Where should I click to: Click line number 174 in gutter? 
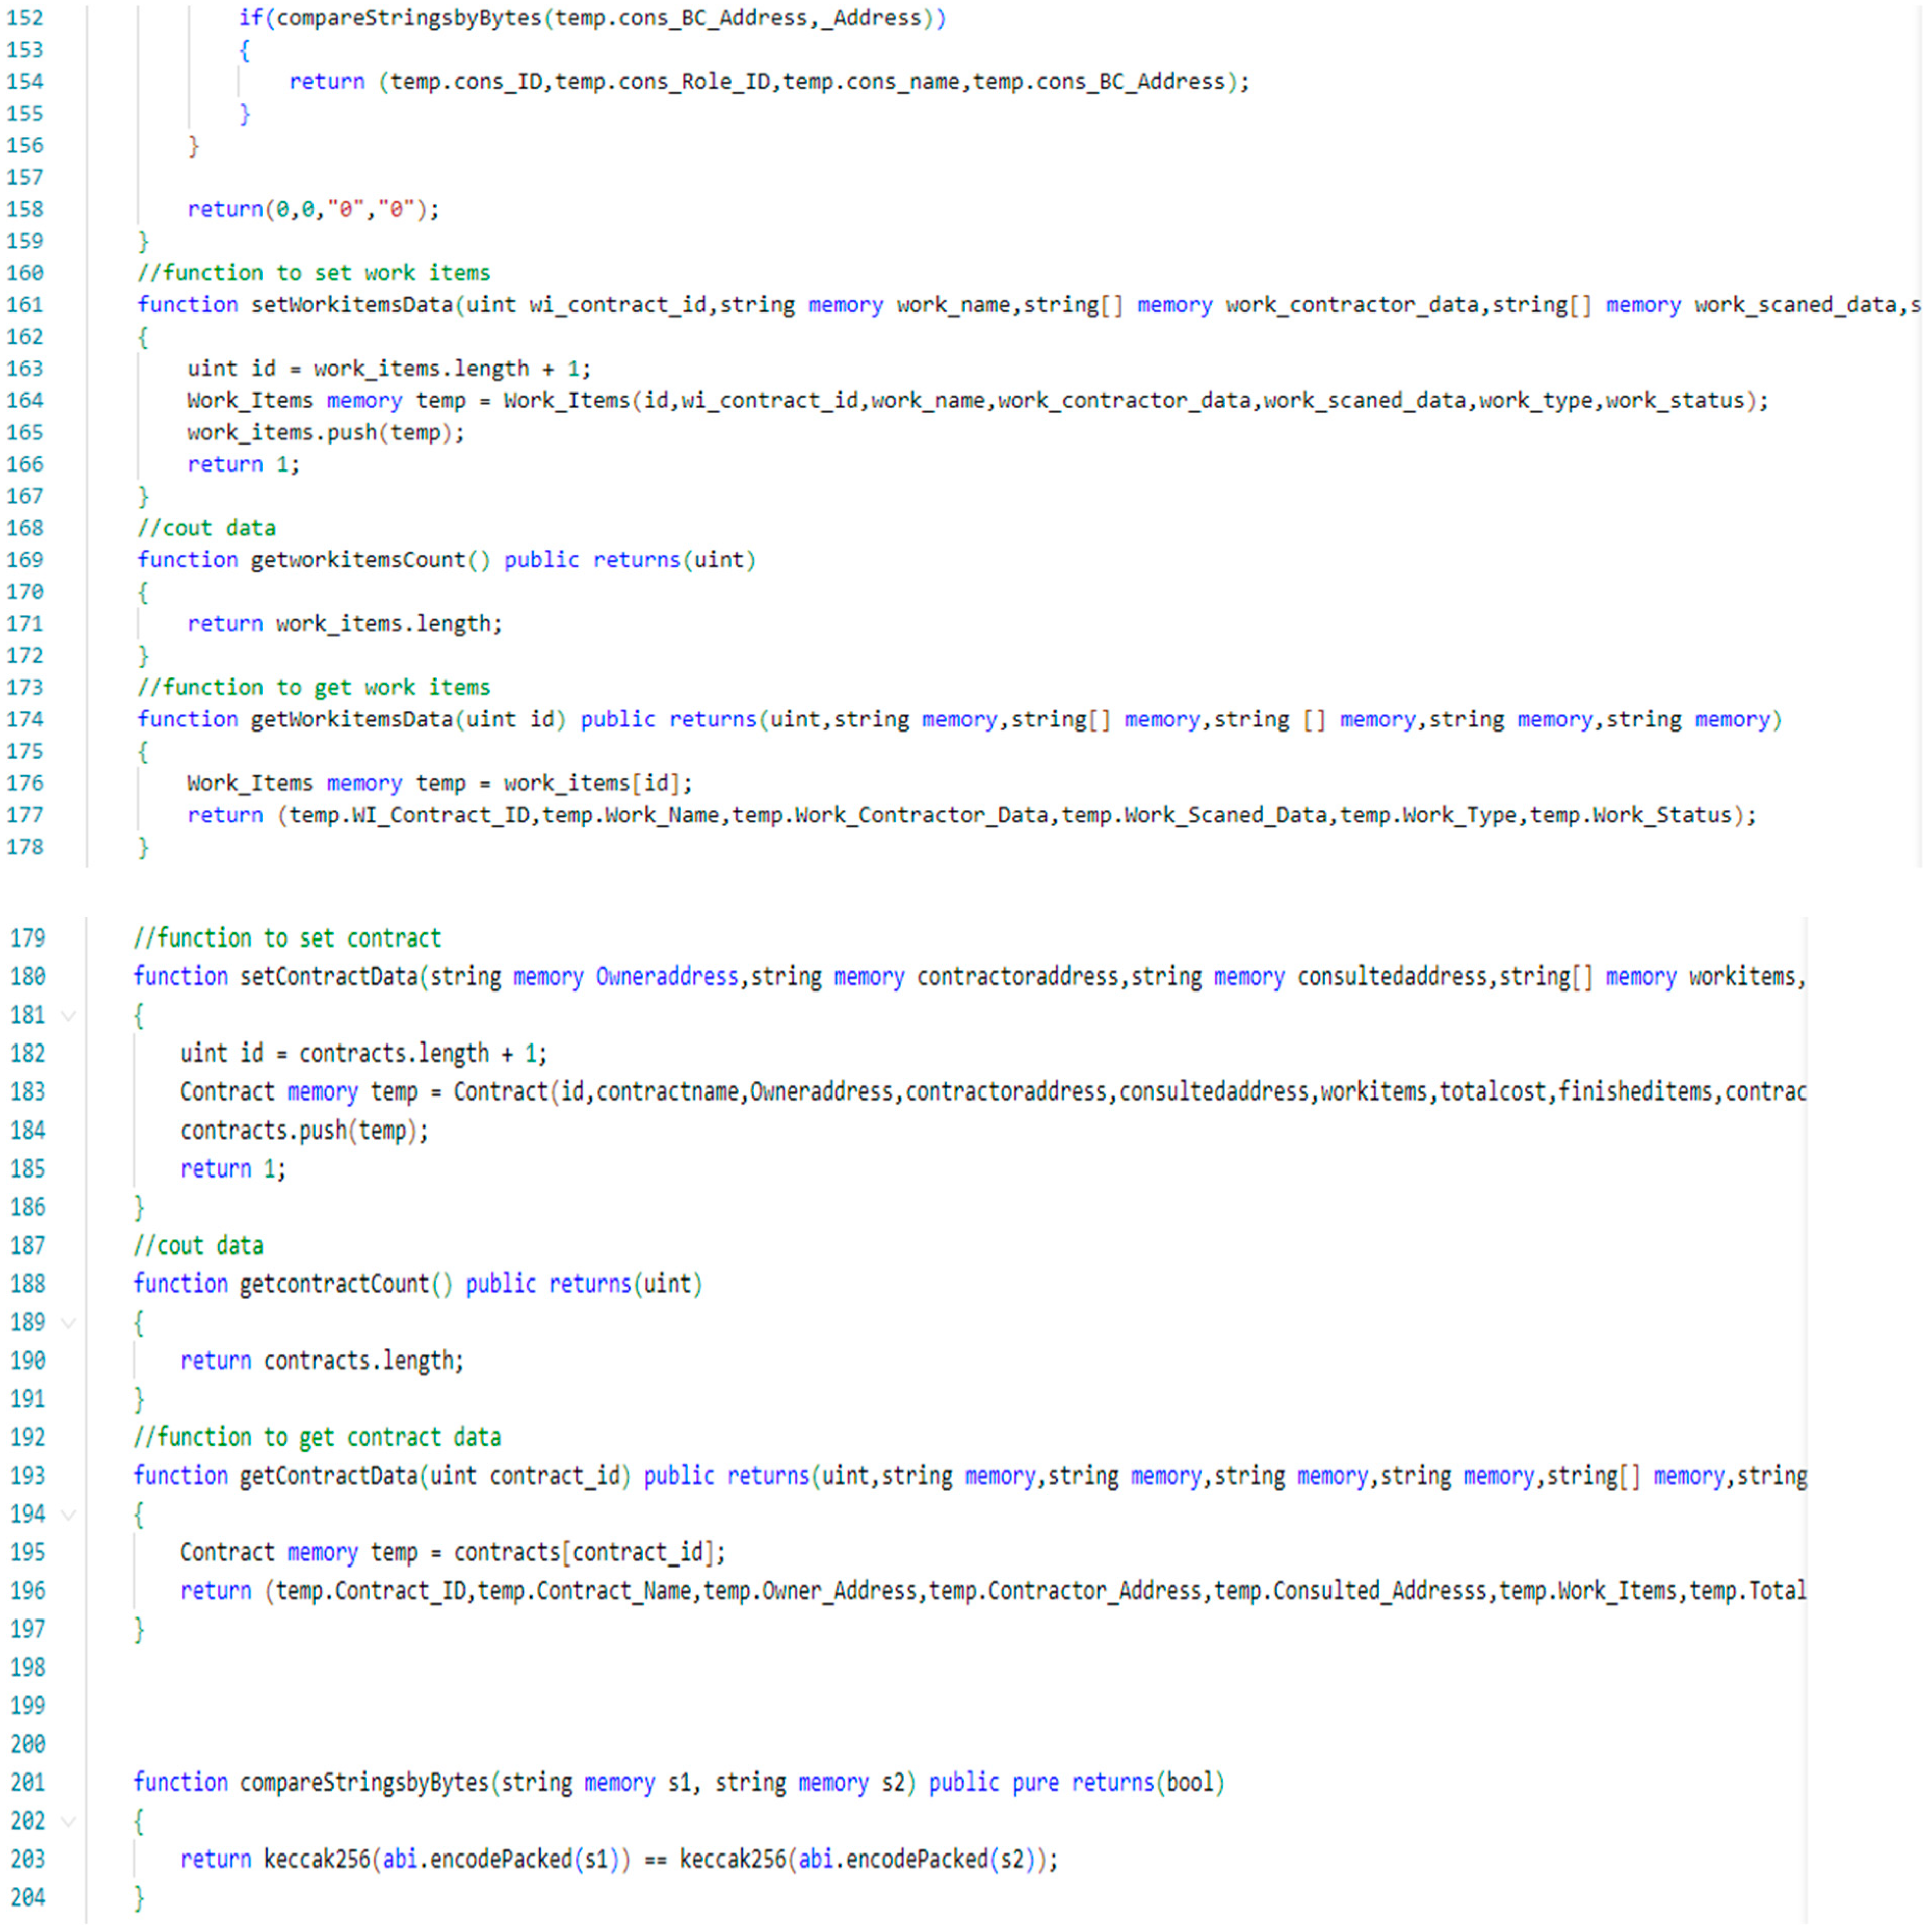(25, 719)
